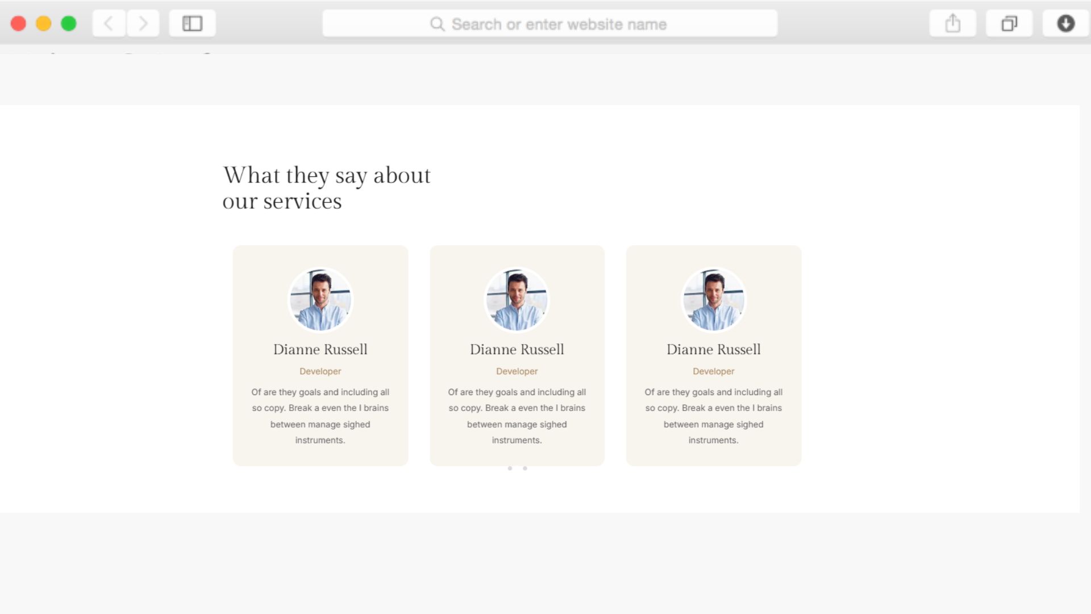
Task: Open the share sheet icon
Action: click(x=952, y=23)
